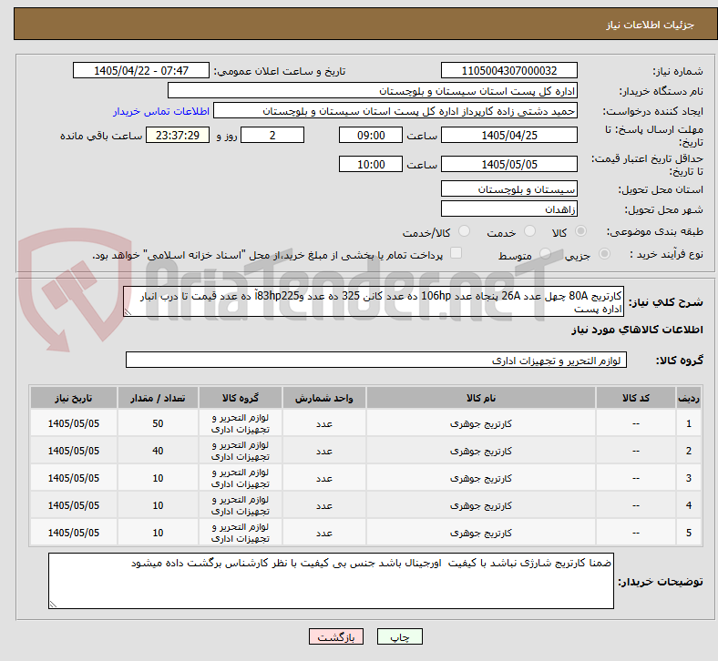Click the بازگشت back button
Screen dimensions: 718x661
tap(336, 636)
